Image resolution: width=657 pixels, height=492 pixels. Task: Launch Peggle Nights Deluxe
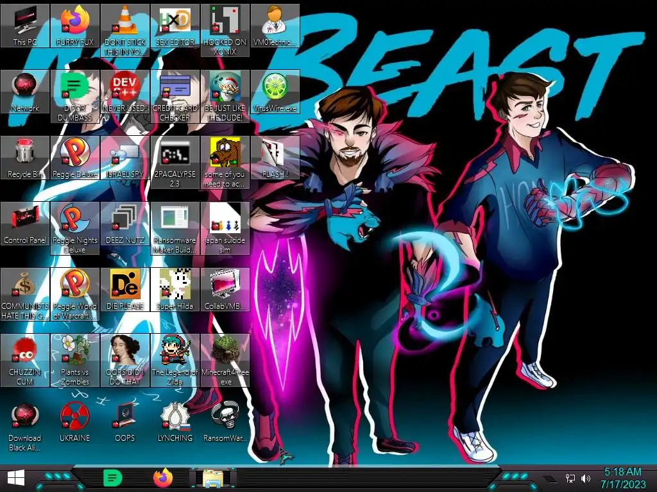pos(75,229)
